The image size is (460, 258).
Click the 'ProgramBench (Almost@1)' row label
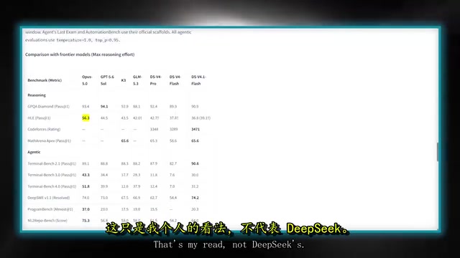click(x=50, y=209)
